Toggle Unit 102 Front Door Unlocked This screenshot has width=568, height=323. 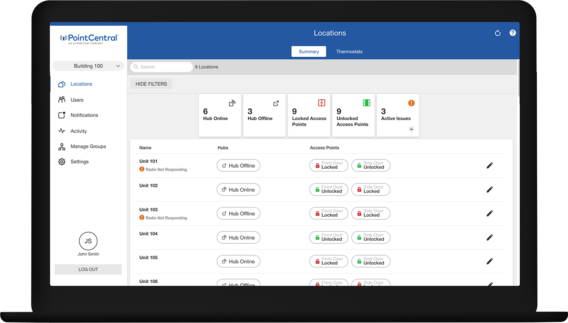click(x=329, y=189)
